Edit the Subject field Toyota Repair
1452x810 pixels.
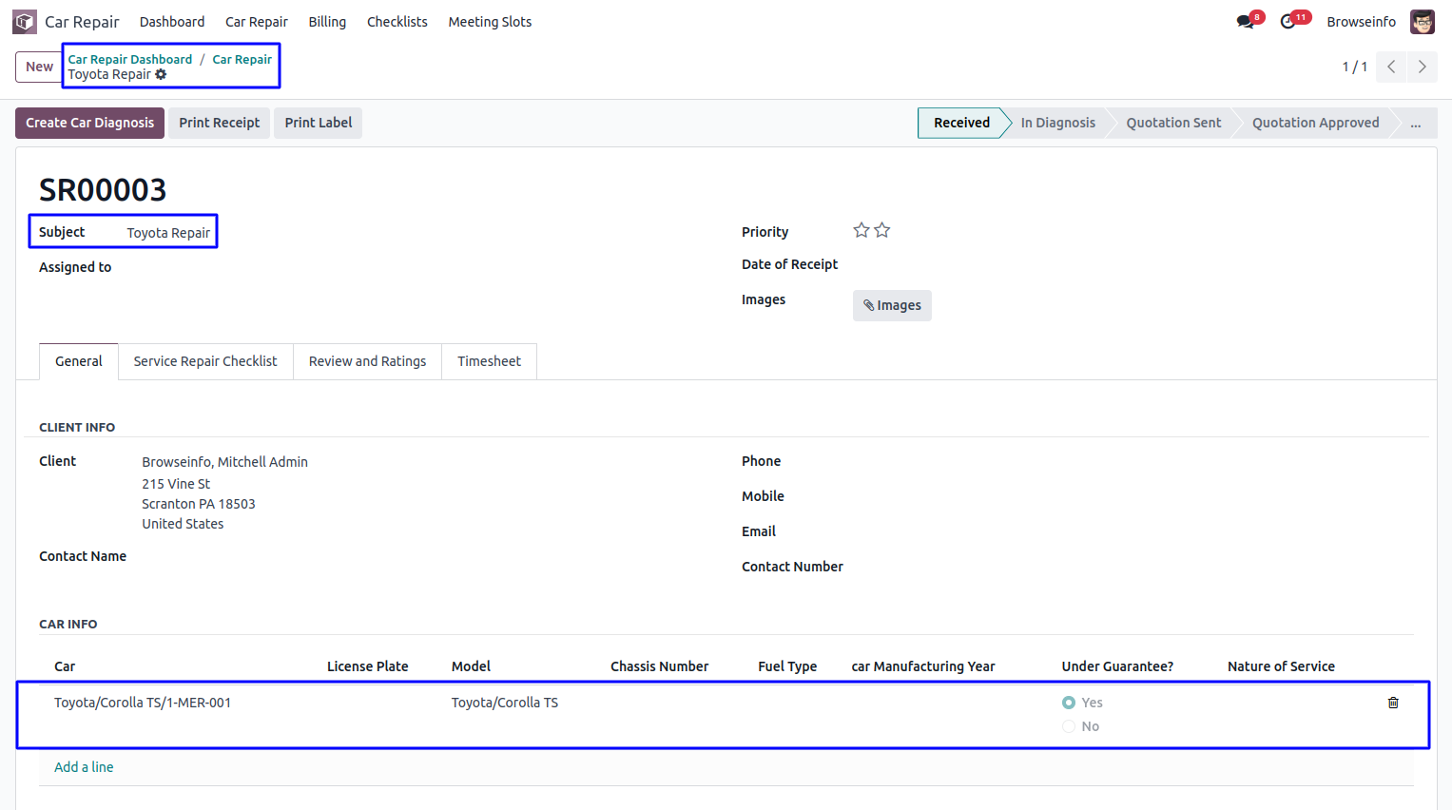(168, 233)
